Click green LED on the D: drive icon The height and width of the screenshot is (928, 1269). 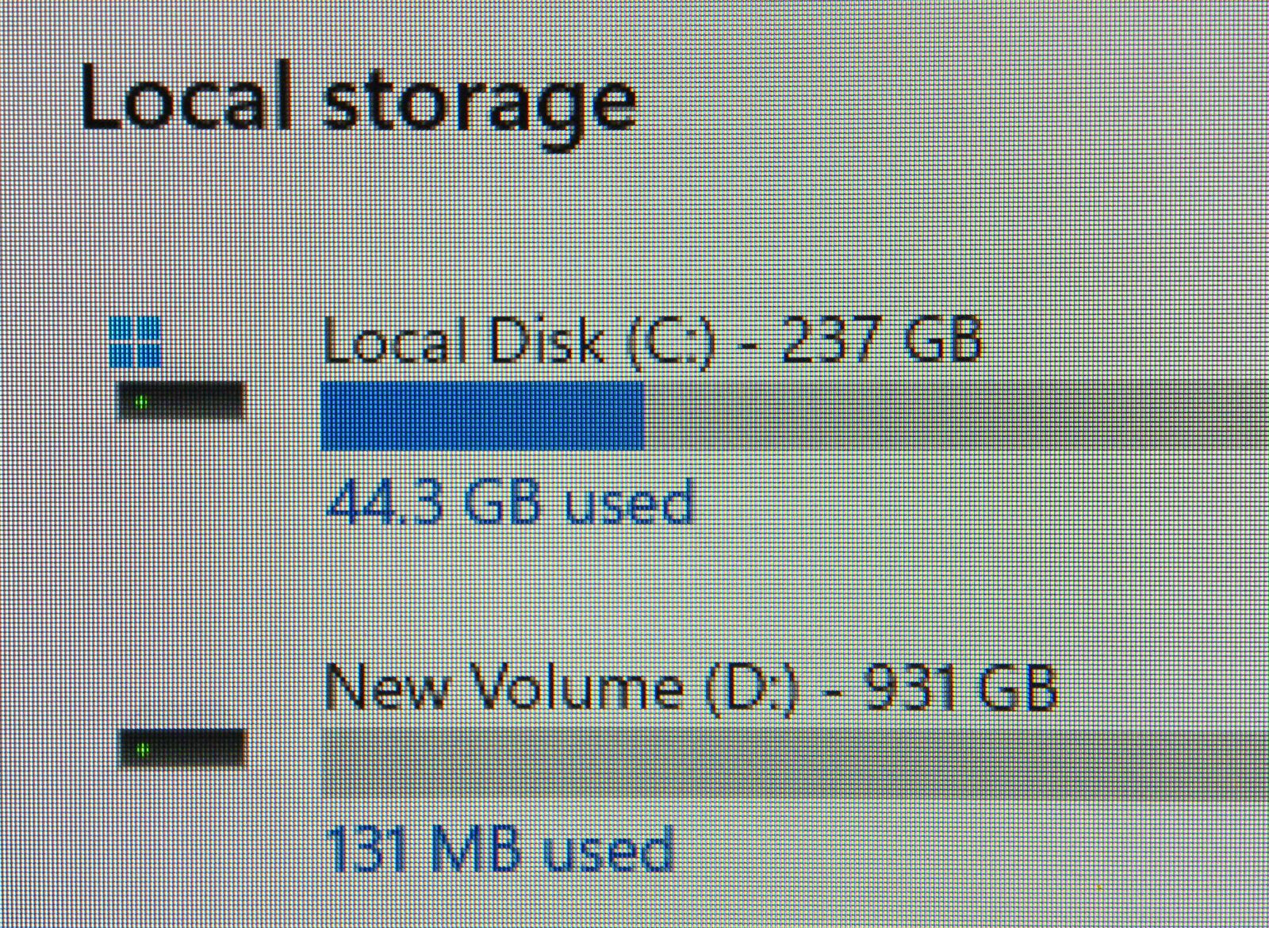143,750
